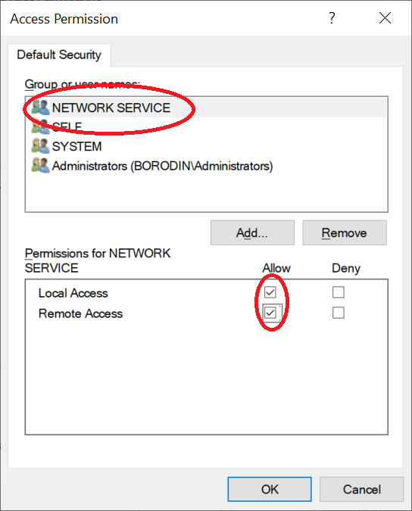This screenshot has height=511, width=412.
Task: Check Deny for Remote Access
Action: 339,313
